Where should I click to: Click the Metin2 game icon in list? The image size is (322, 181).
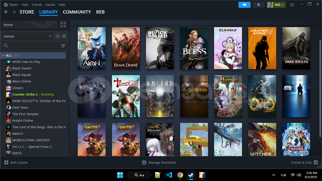(9, 133)
